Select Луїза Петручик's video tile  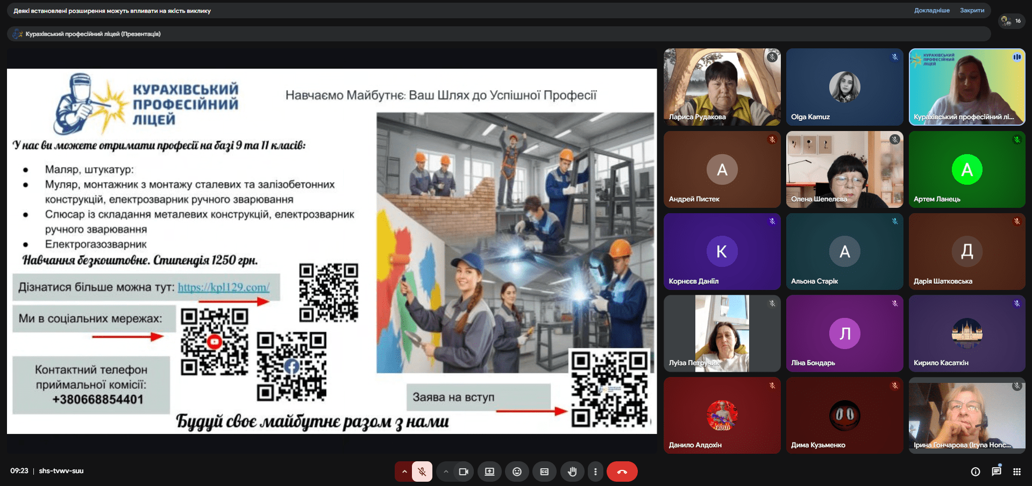click(722, 333)
